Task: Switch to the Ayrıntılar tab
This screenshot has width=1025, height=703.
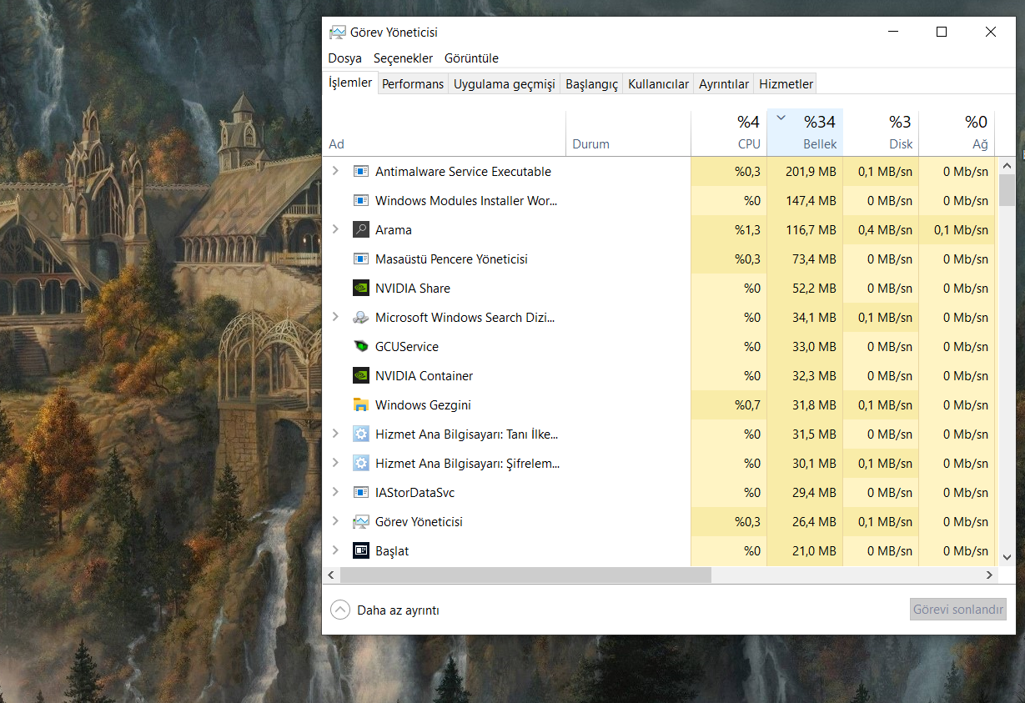Action: [724, 84]
